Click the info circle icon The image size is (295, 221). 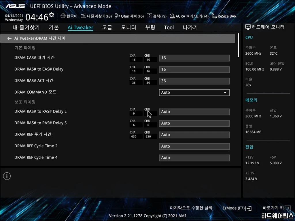tap(7, 176)
